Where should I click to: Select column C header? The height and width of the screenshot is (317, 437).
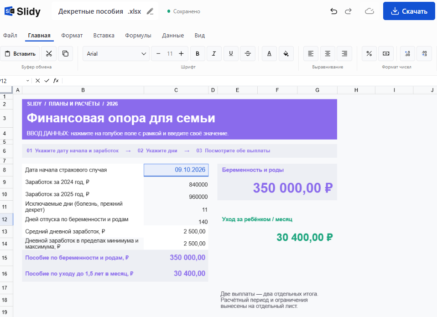click(176, 90)
